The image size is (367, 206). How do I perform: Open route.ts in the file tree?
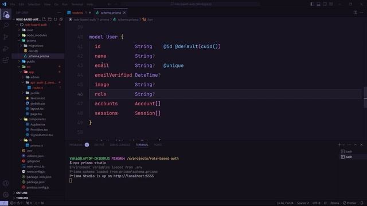coord(37,88)
